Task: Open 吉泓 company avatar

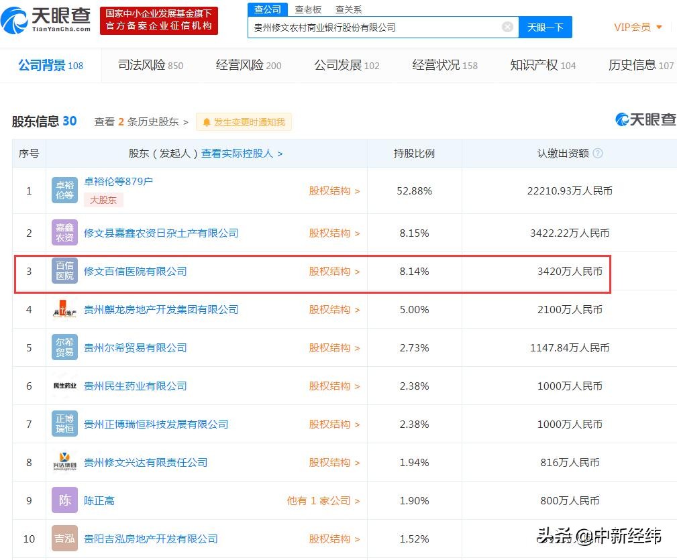Action: tap(65, 539)
